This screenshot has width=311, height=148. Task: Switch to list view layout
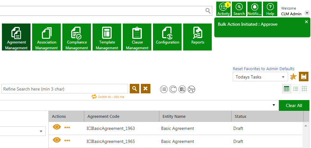tap(295, 89)
